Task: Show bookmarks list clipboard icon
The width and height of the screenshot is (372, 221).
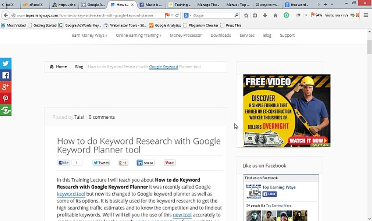Action: coord(255,15)
